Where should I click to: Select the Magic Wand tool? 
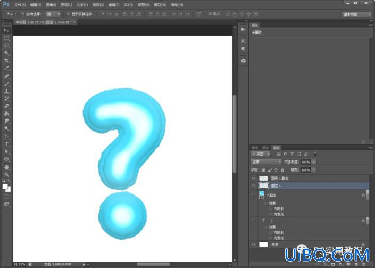pyautogui.click(x=6, y=53)
